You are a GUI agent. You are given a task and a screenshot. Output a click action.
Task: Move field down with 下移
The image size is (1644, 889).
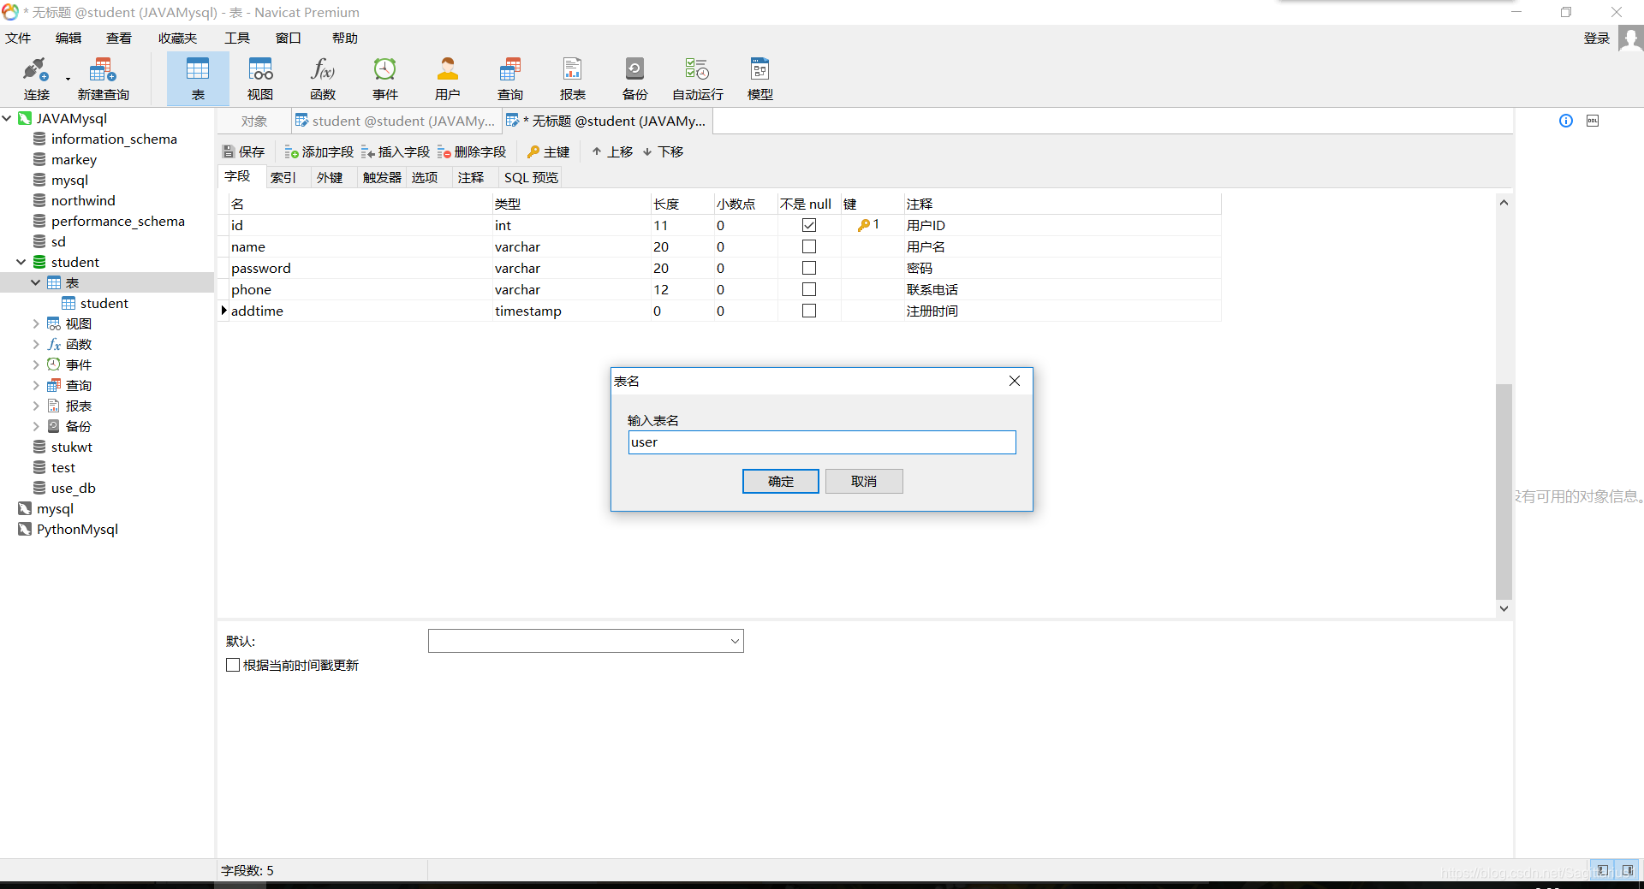click(x=663, y=151)
